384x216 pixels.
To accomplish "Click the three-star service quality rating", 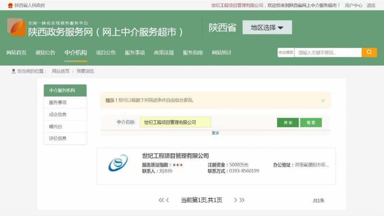I will click(x=178, y=165).
